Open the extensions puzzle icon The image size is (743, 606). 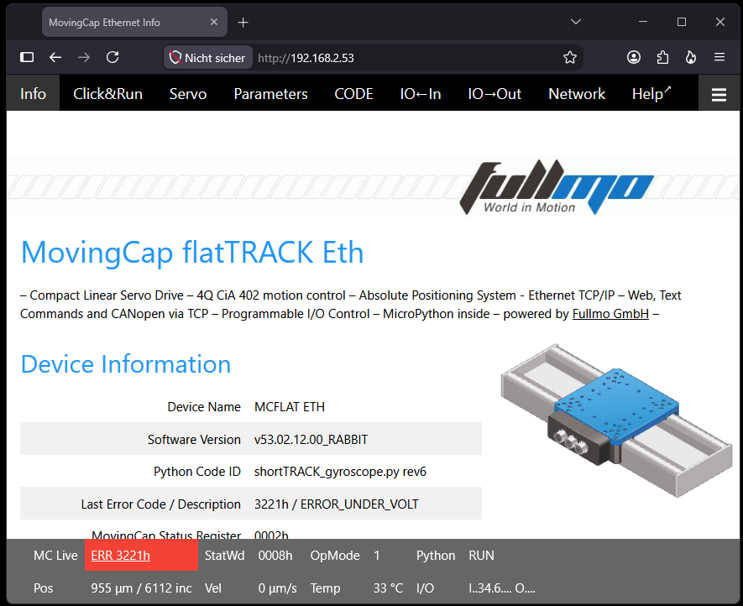(662, 57)
